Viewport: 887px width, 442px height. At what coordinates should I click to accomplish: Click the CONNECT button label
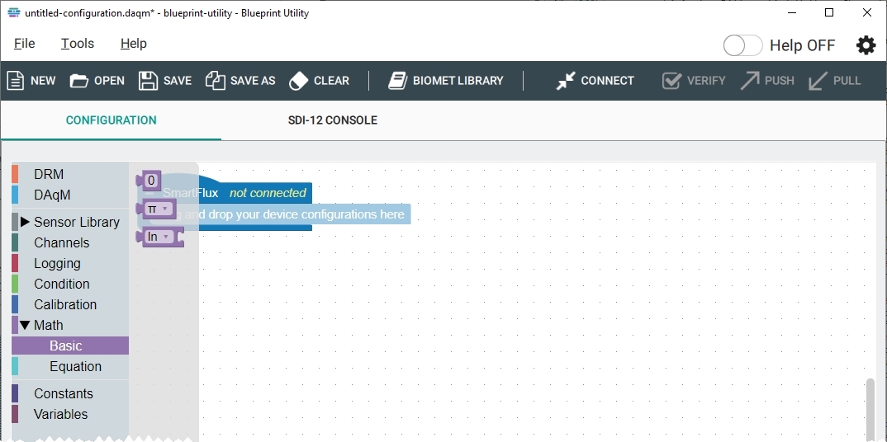[x=608, y=81]
